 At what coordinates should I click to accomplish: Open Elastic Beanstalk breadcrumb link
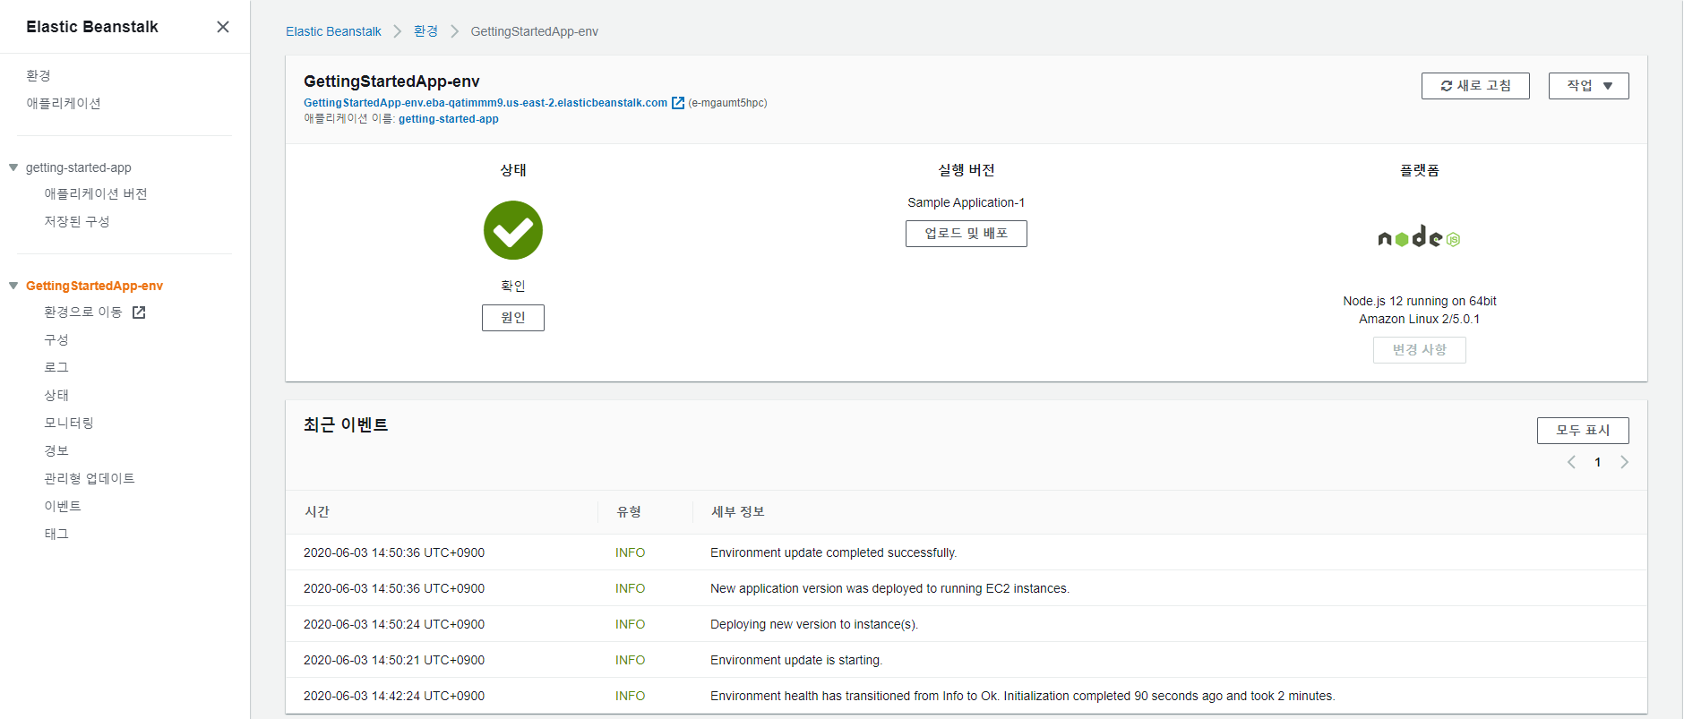[333, 31]
